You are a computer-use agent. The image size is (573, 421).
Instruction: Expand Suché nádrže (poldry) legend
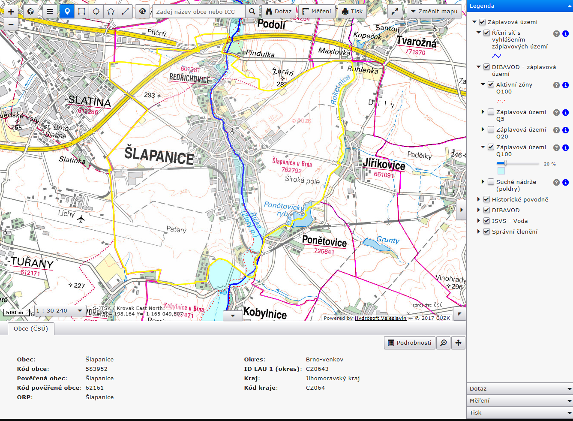(483, 182)
